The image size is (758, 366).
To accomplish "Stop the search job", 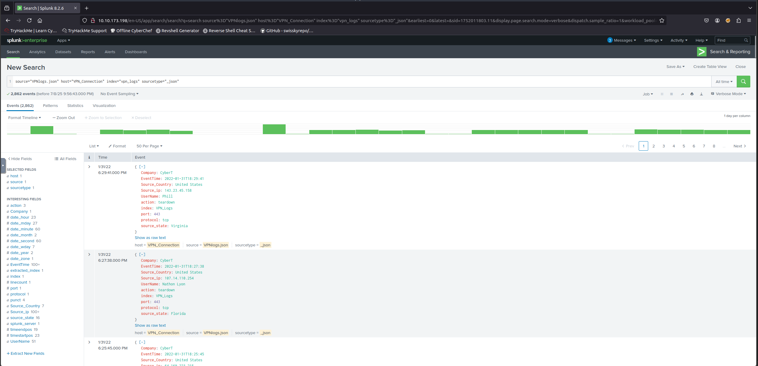I will coord(671,94).
